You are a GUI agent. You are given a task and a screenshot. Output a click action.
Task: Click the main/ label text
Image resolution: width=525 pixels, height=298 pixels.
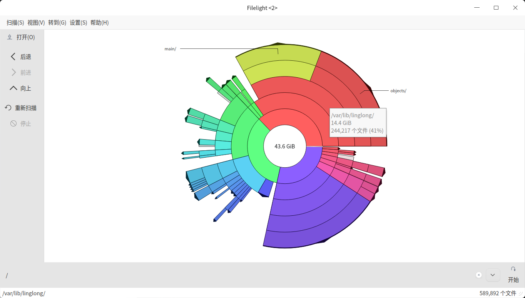click(x=170, y=49)
